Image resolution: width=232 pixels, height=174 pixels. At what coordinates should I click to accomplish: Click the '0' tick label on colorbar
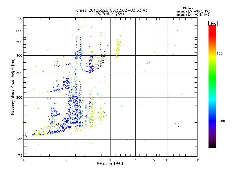pyautogui.click(x=217, y=87)
